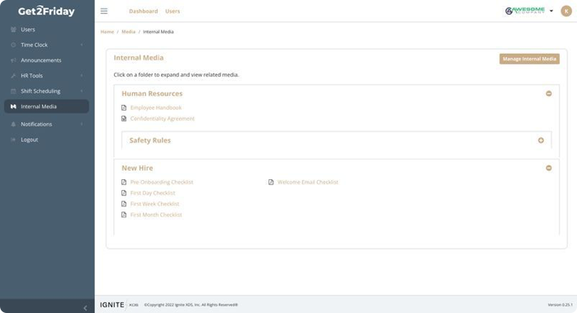
Task: Select the Internal Media sidebar icon
Action: point(13,107)
